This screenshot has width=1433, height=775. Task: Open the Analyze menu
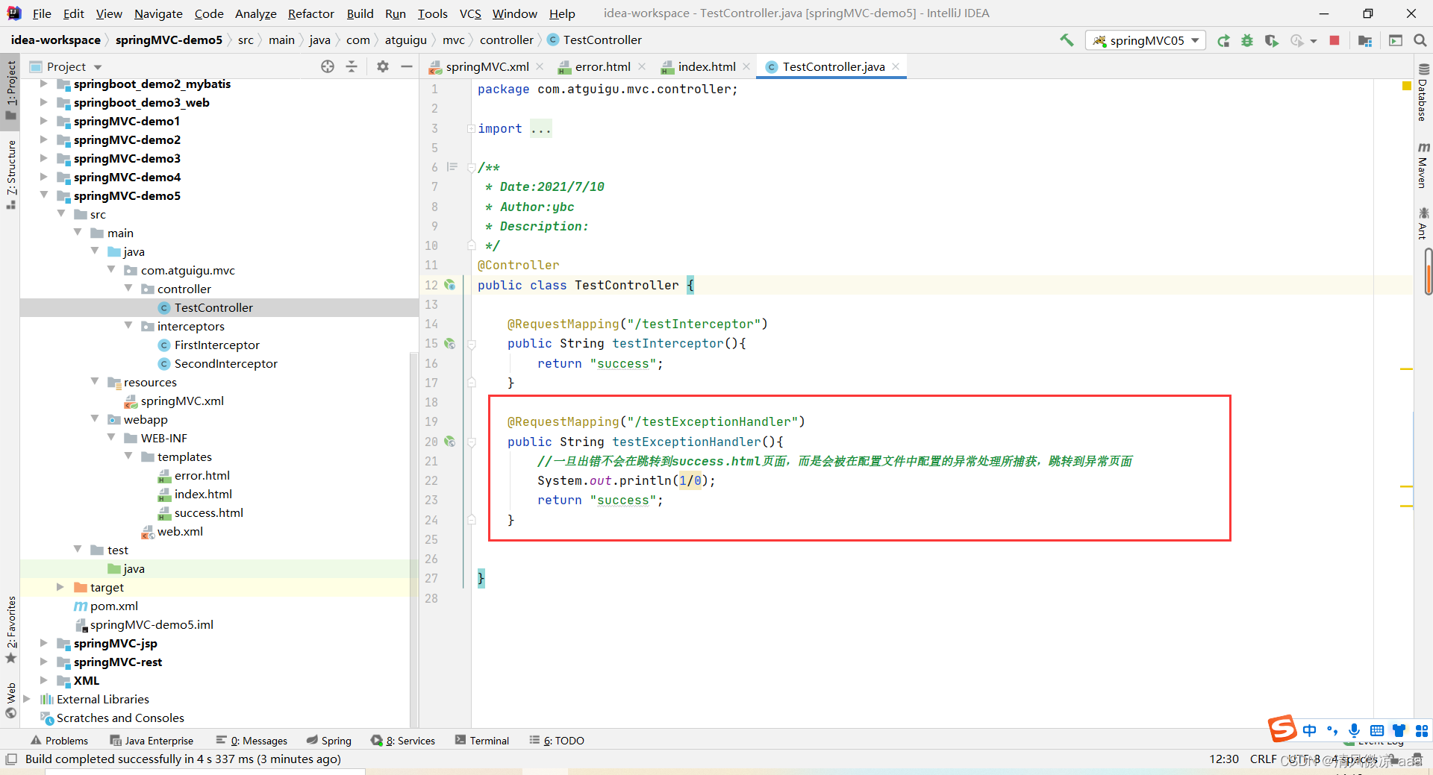tap(255, 13)
